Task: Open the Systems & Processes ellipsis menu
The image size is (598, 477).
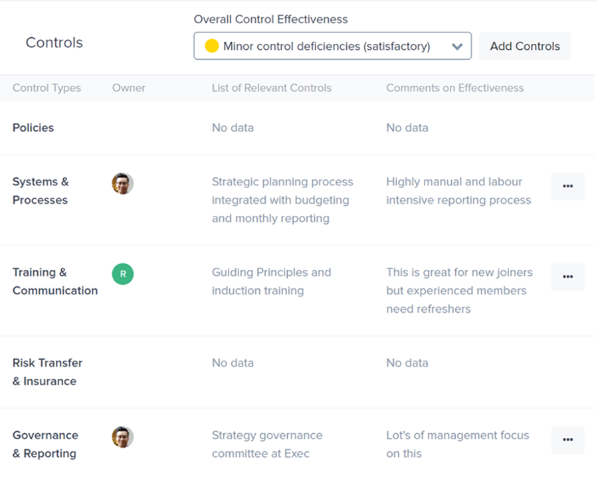Action: click(567, 187)
